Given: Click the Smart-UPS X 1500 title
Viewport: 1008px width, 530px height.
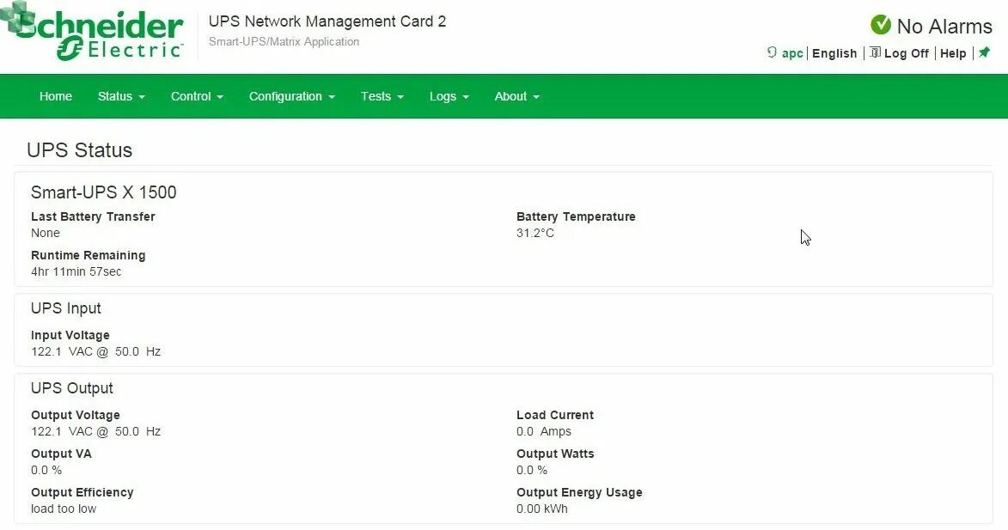Looking at the screenshot, I should click(x=104, y=192).
